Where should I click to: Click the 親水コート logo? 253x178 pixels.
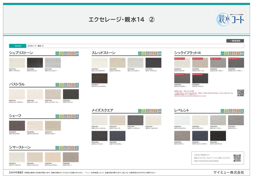click(x=230, y=19)
